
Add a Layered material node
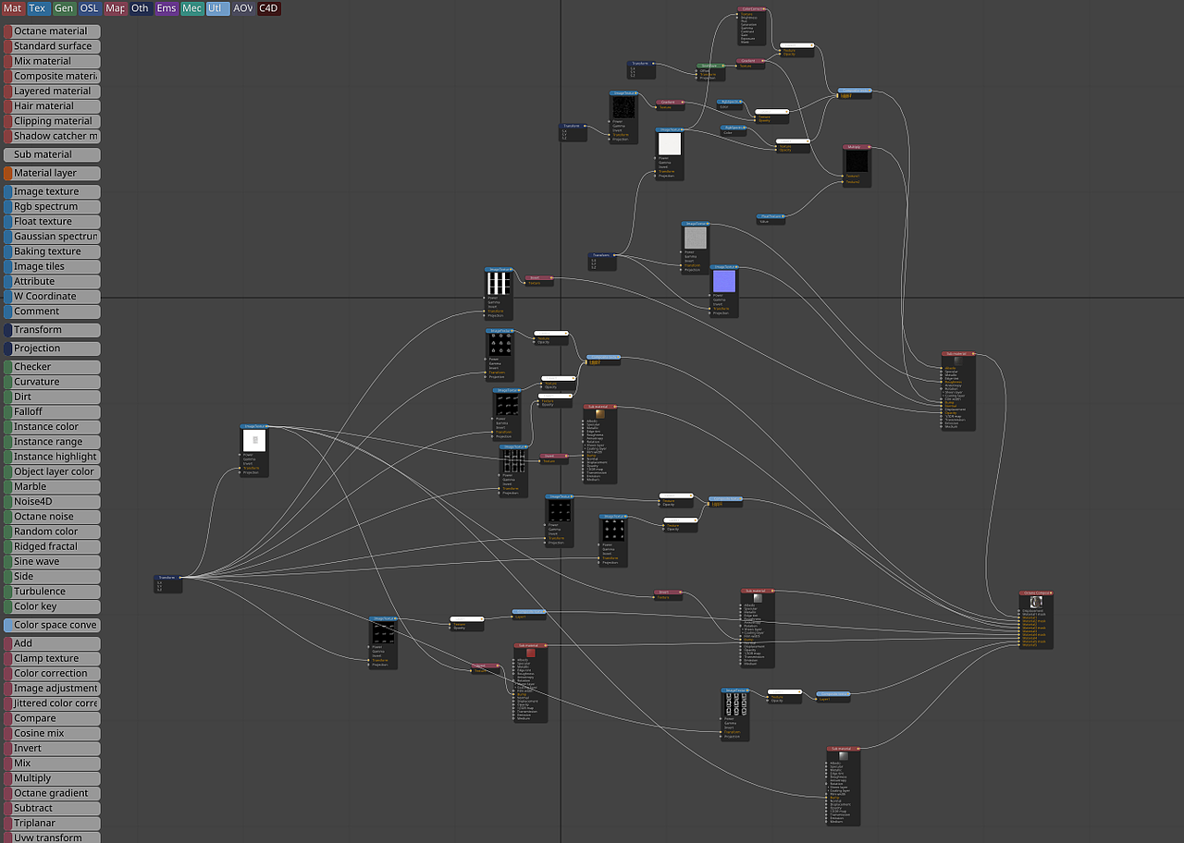(x=52, y=91)
